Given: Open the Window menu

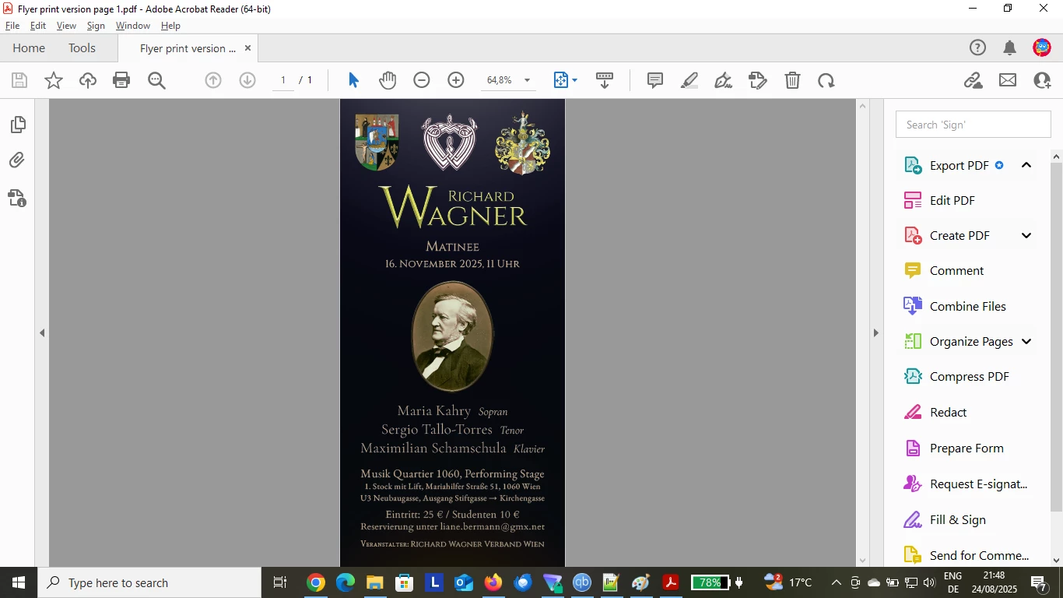Looking at the screenshot, I should click(133, 26).
